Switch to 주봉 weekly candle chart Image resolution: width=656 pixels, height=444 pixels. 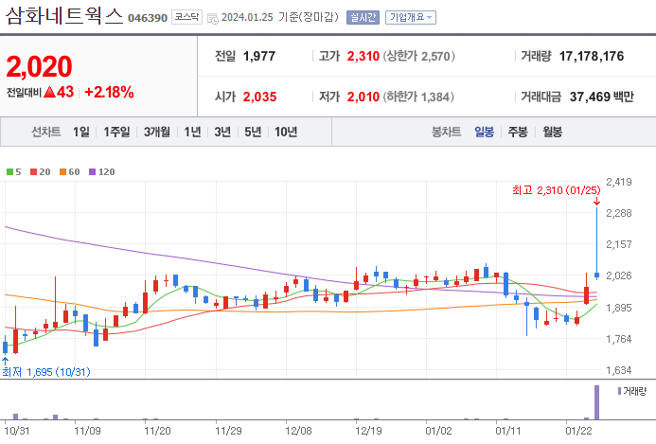[x=518, y=133]
